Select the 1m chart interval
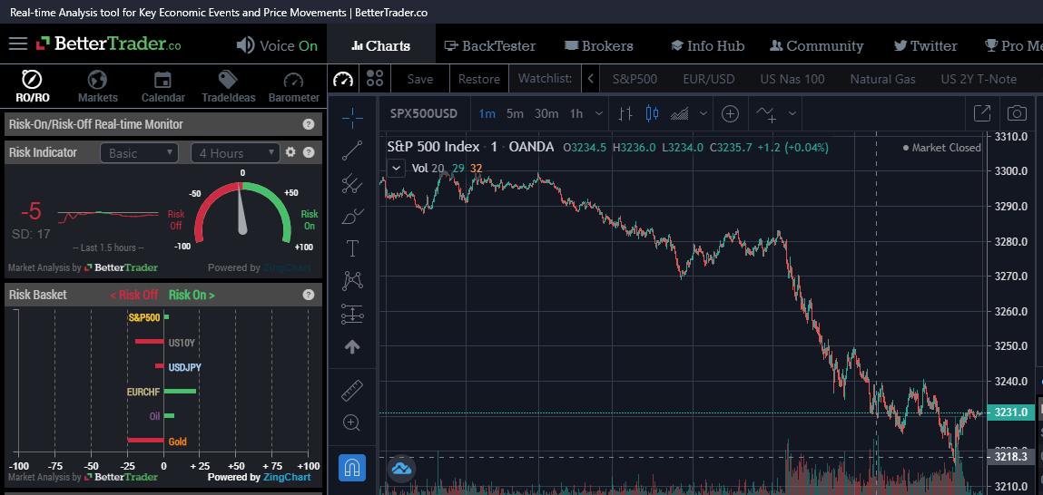1043x495 pixels. (487, 113)
